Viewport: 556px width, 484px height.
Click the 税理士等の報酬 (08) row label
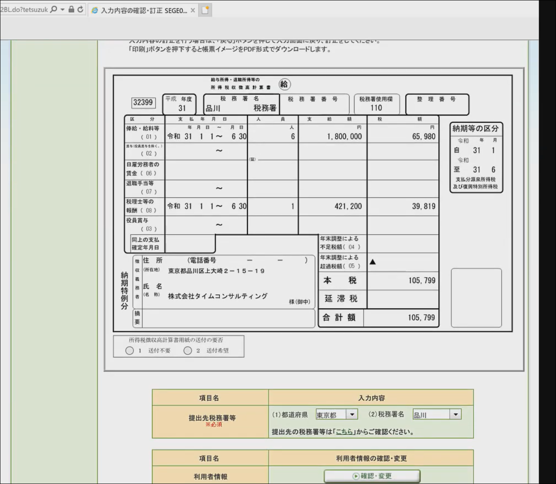click(x=141, y=206)
